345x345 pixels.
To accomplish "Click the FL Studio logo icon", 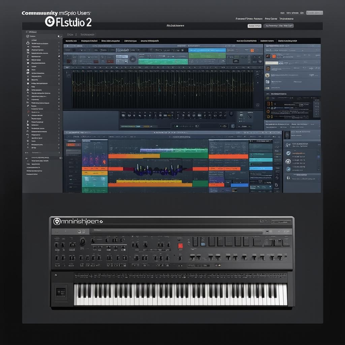I will [50, 22].
